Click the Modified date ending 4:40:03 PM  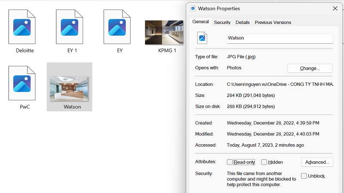tap(273, 134)
